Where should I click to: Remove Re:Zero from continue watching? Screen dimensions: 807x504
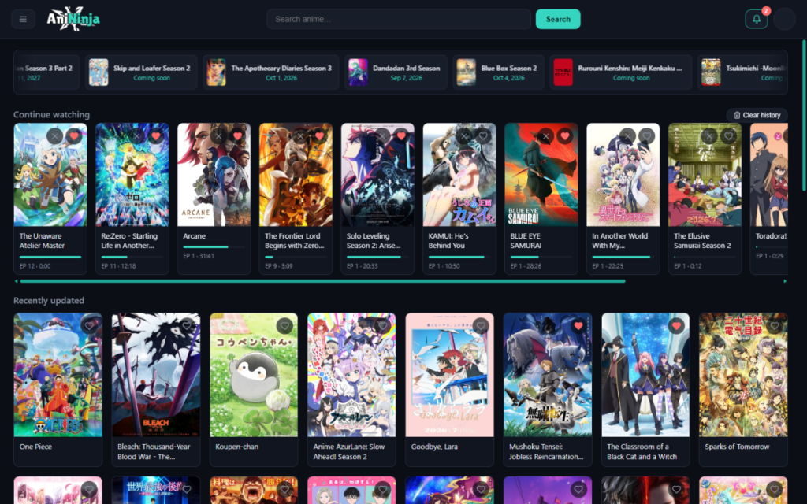(136, 136)
